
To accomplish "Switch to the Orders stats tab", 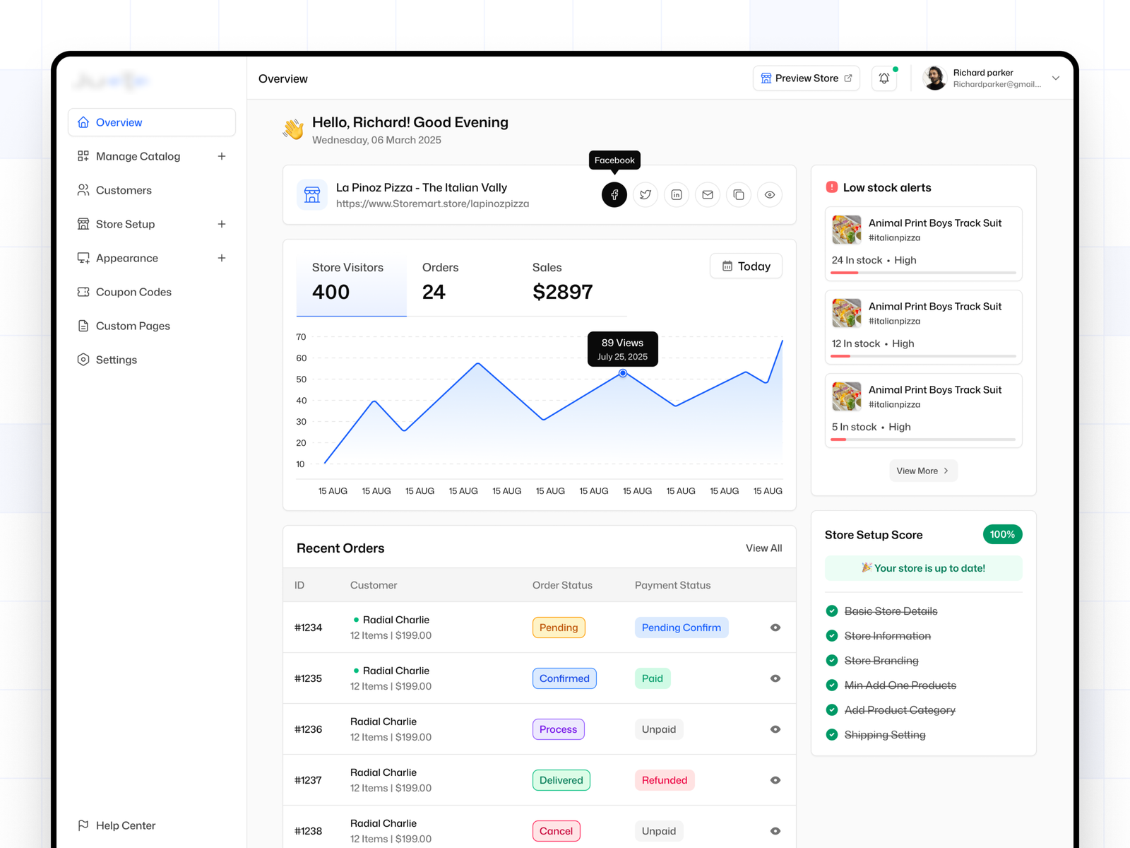I will 441,281.
